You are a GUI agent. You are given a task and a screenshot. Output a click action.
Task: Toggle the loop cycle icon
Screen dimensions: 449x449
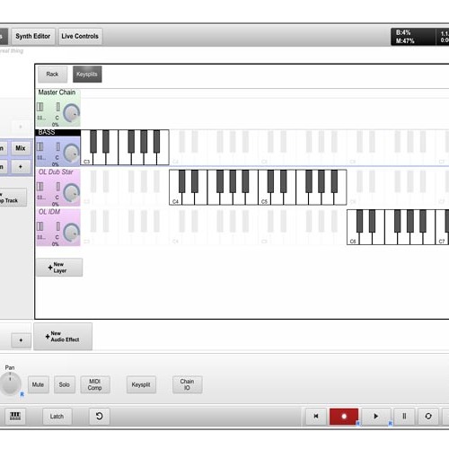tap(428, 416)
